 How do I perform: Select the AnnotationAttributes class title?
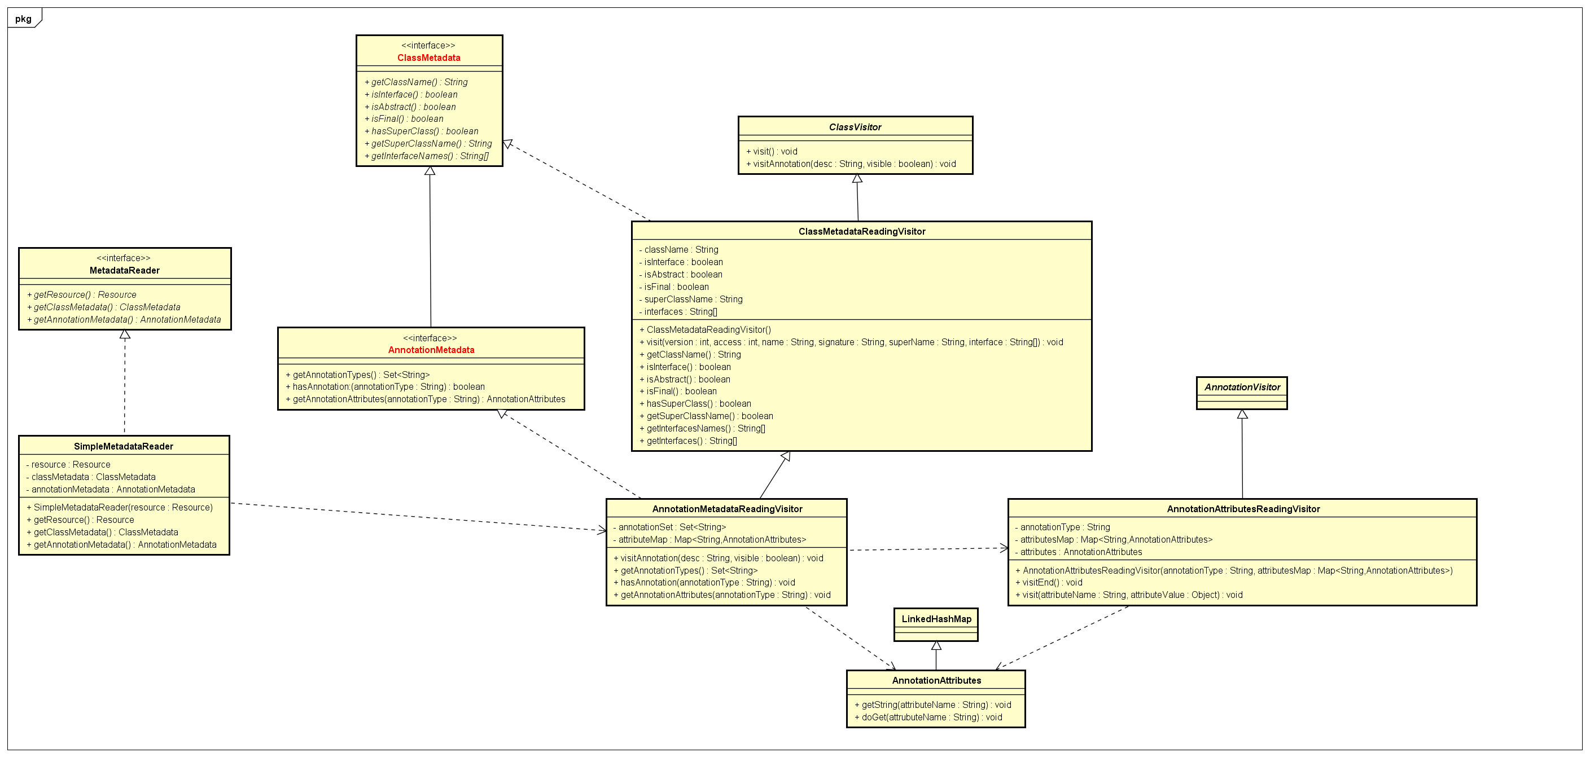(x=936, y=680)
